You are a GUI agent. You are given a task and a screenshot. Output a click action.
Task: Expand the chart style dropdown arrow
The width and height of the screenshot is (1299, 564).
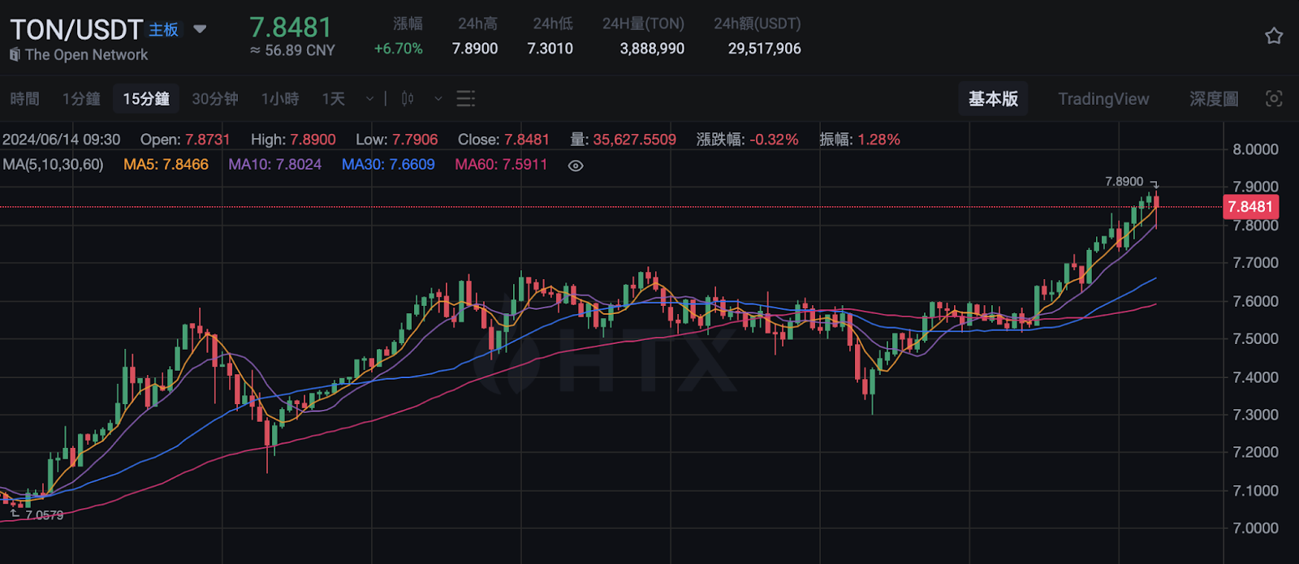click(x=438, y=99)
